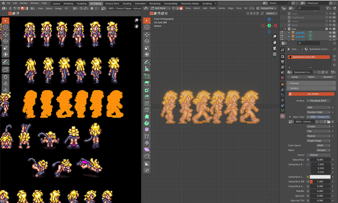Open the File menu

8,3
